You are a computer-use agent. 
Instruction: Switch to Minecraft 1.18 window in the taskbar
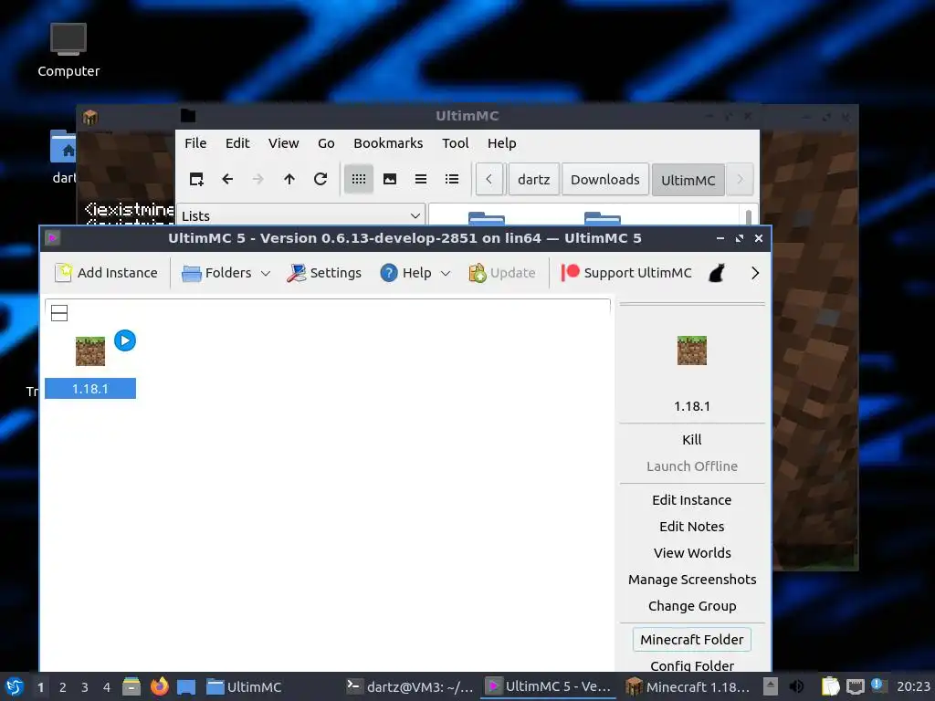[x=688, y=686]
